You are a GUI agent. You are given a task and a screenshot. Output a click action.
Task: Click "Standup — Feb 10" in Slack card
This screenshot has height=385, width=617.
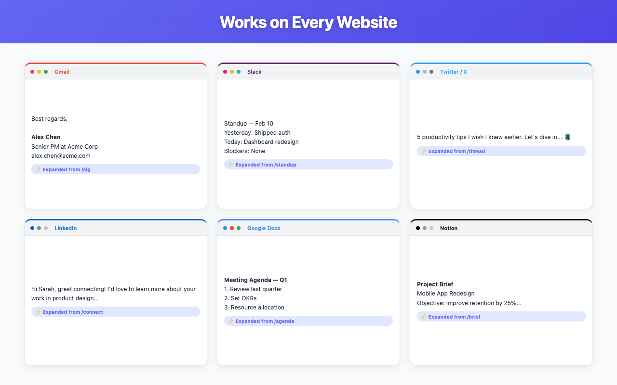pos(249,124)
